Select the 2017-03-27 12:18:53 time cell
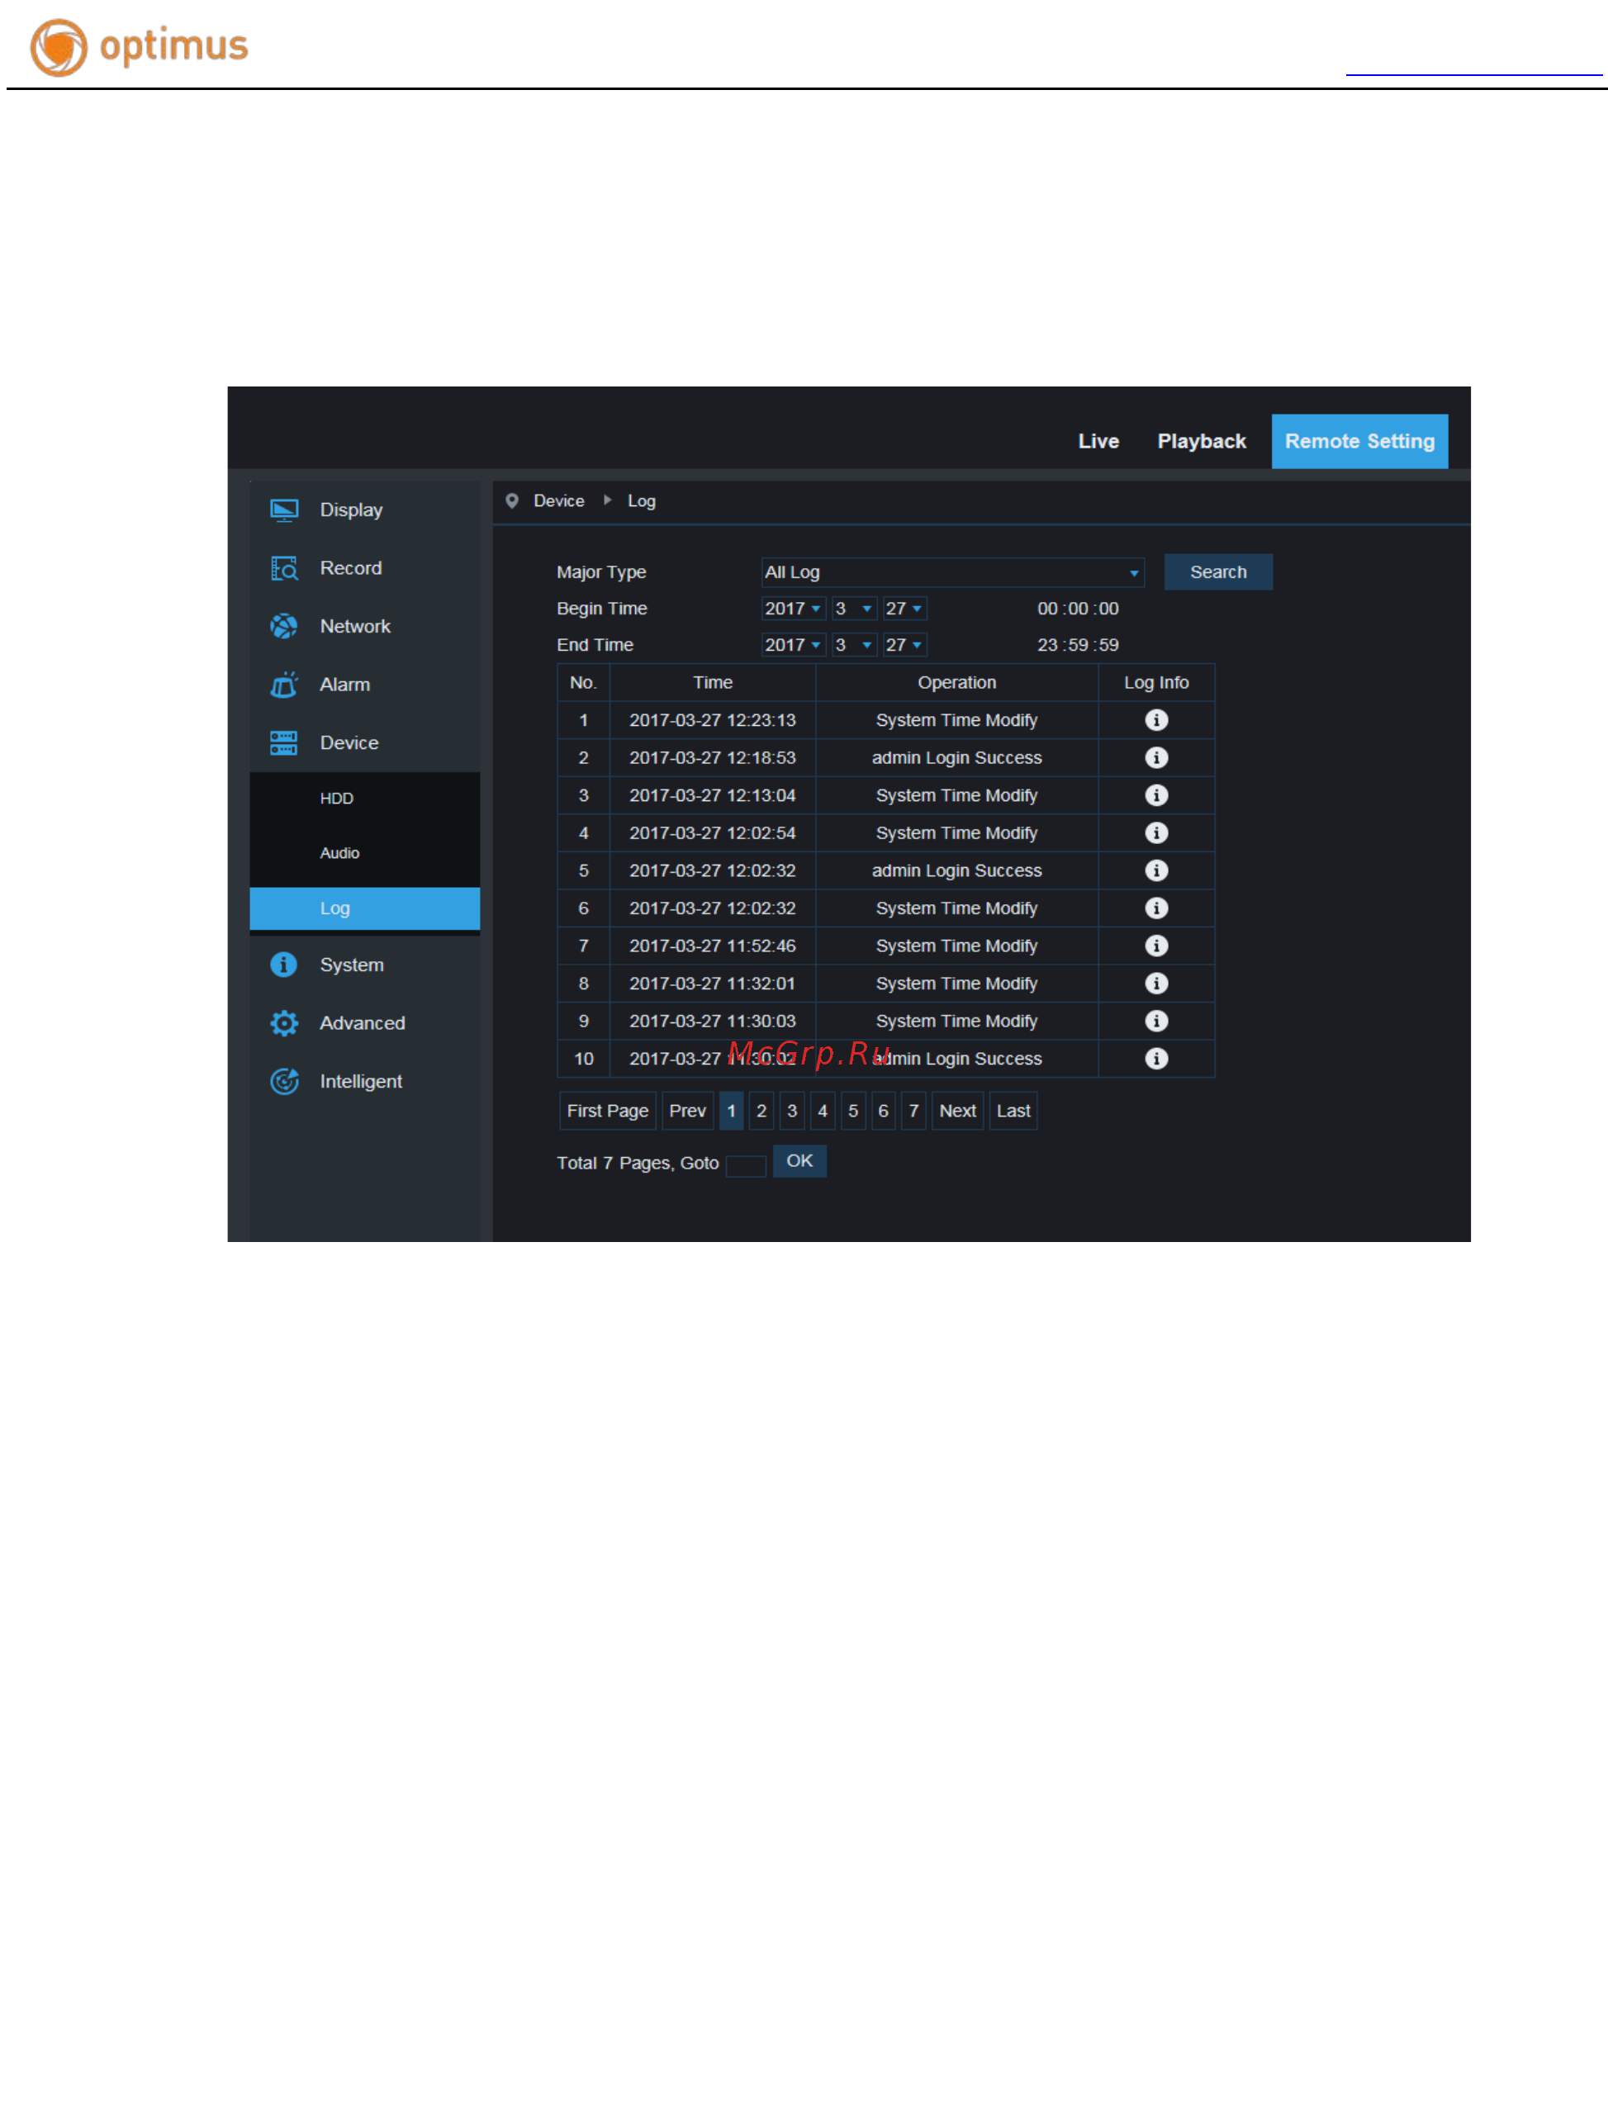The image size is (1608, 2105). pyautogui.click(x=712, y=756)
